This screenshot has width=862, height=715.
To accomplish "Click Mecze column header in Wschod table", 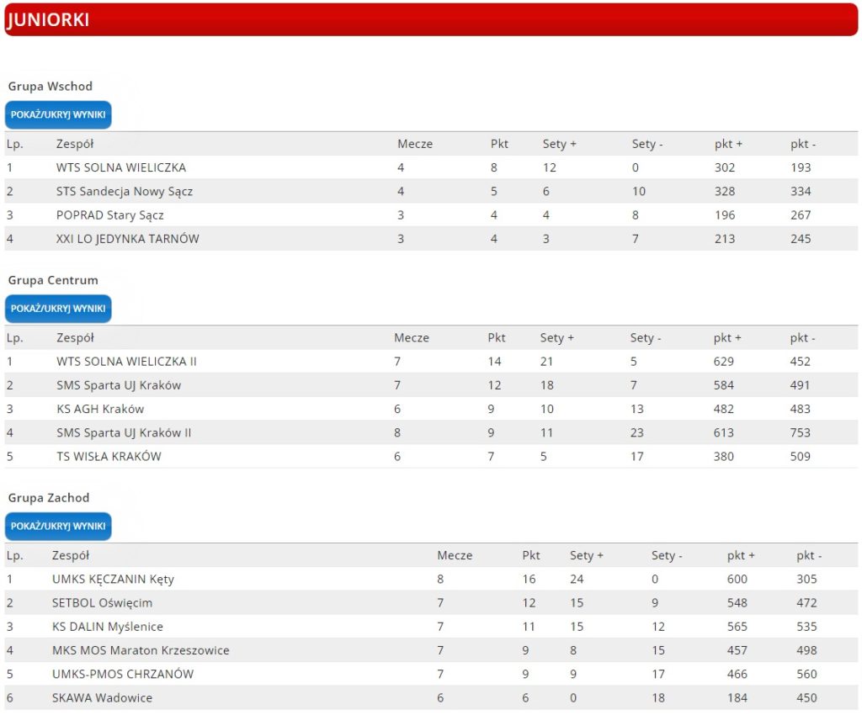I will (415, 144).
